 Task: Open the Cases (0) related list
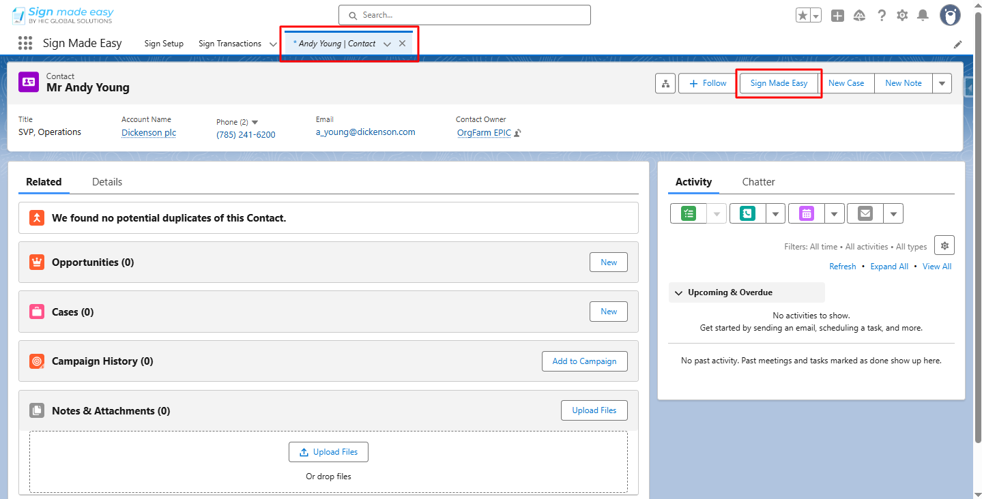72,312
